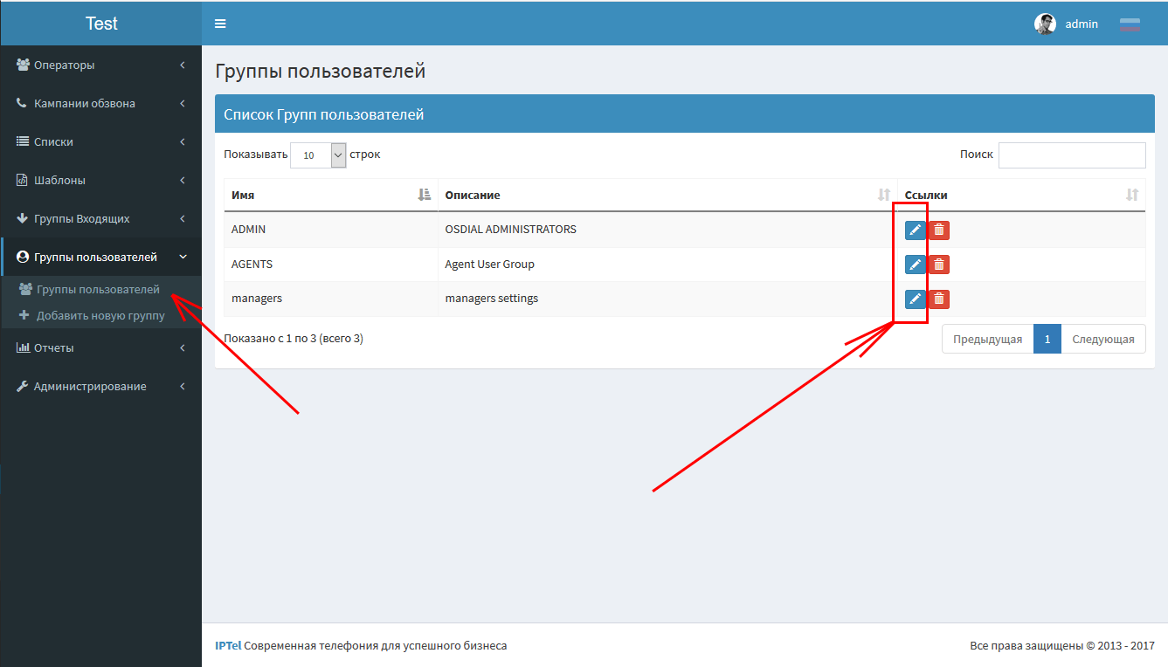1168x667 pixels.
Task: Collapse the Группы пользователей menu chevron
Action: pyautogui.click(x=183, y=257)
